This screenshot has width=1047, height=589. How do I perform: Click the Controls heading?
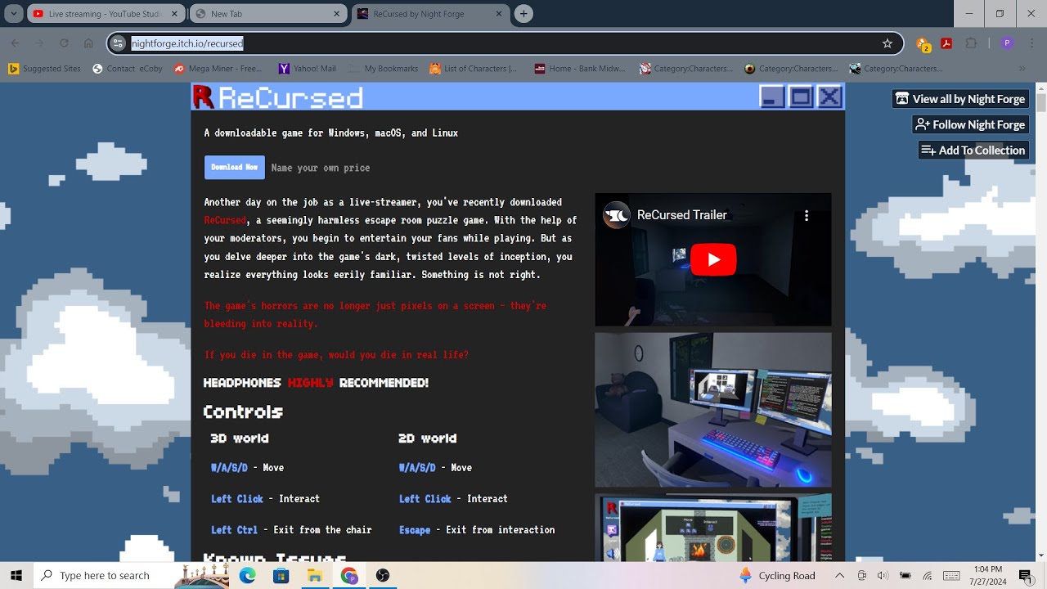click(x=243, y=411)
